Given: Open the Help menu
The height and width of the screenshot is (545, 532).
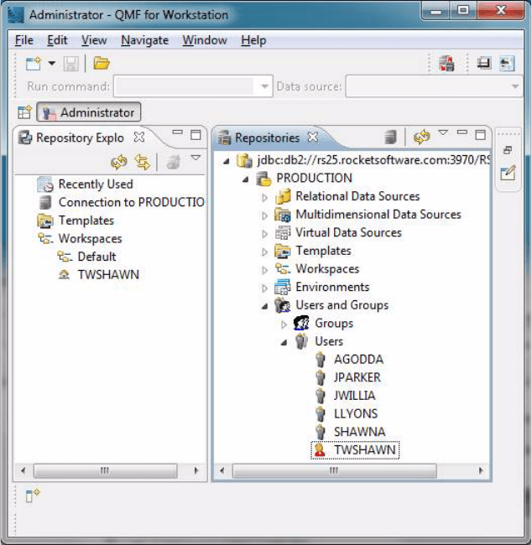Looking at the screenshot, I should (253, 40).
